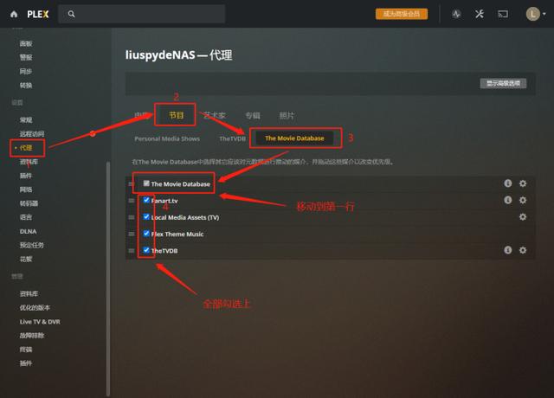Select the 节目 media type tab

pyautogui.click(x=176, y=115)
